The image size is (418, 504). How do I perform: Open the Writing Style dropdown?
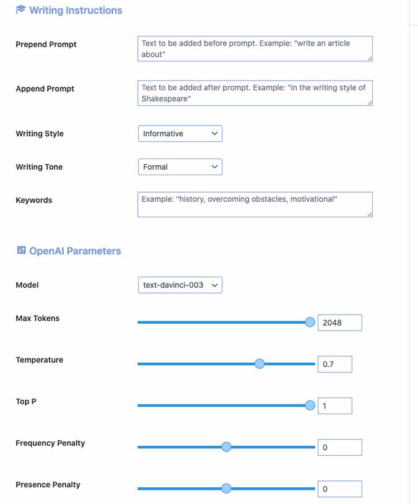(x=180, y=133)
